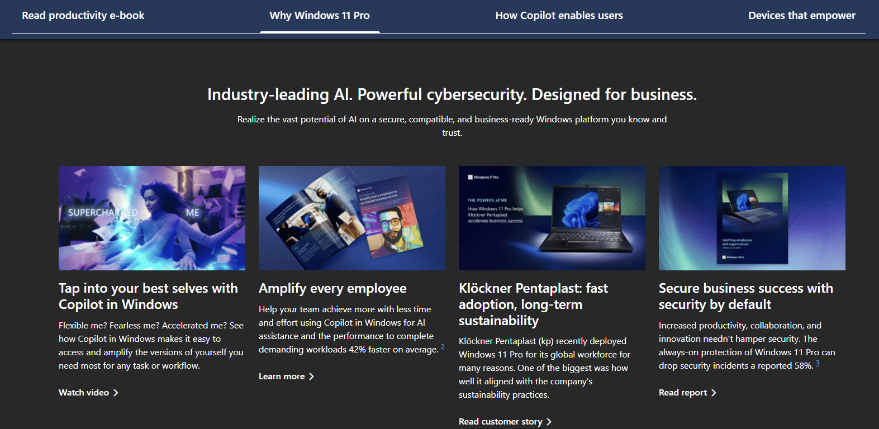The image size is (879, 429).
Task: Click the Klöckner Pentaplast fast adoption heading
Action: click(533, 304)
